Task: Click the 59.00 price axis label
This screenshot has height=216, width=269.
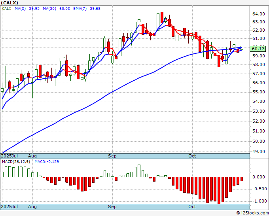Action: click(x=259, y=56)
